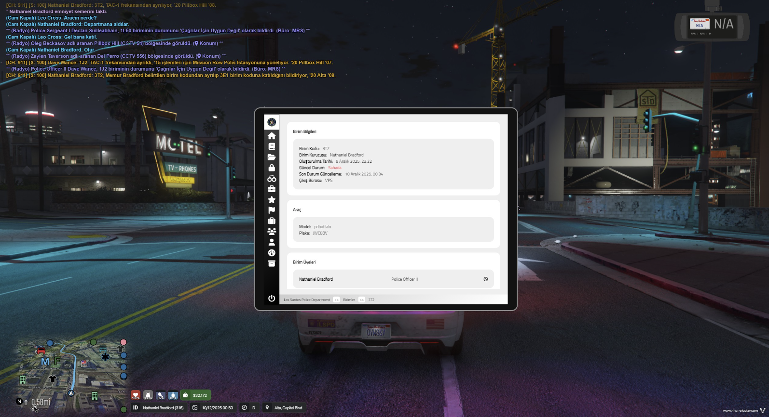Navigate to the Birimler breadcrumb
This screenshot has height=417, width=769.
pos(349,300)
